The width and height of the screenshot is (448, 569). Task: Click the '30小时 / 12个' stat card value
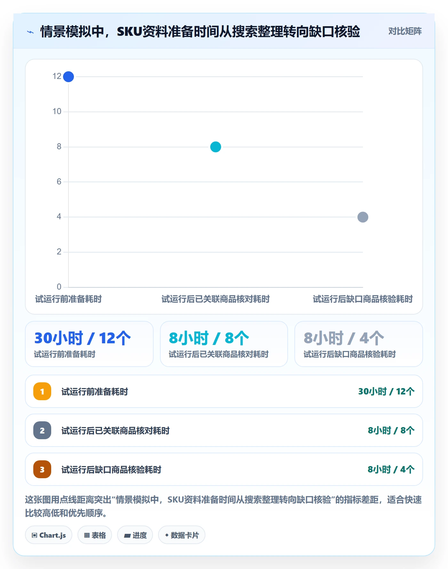tap(83, 338)
